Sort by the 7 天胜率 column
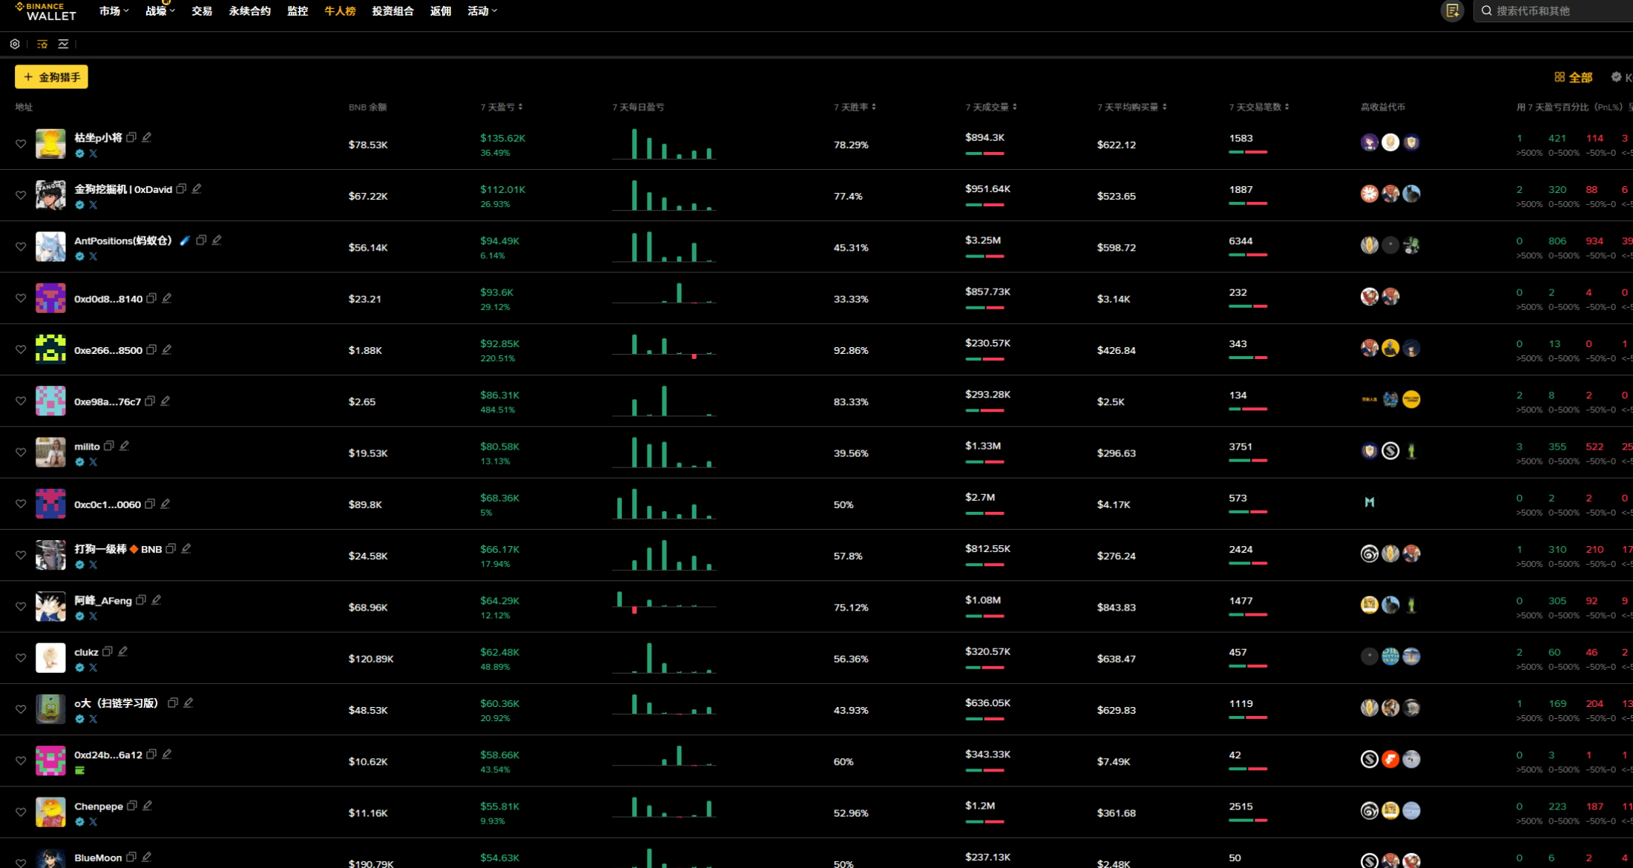The width and height of the screenshot is (1633, 868). coord(855,108)
